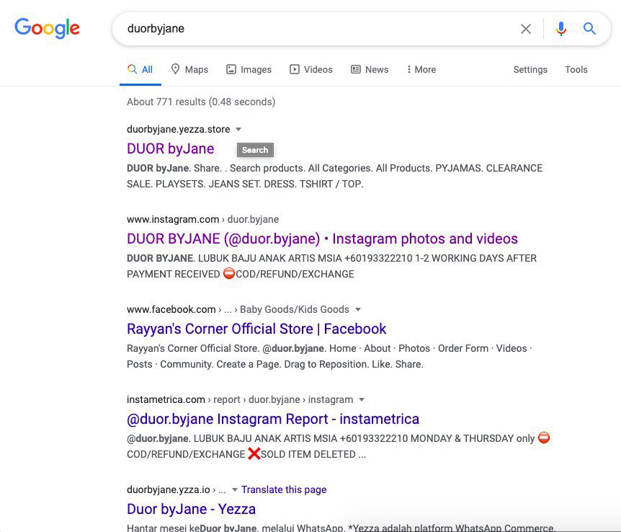Select the voice search microphone icon
Viewport: 621px width, 532px height.
[561, 29]
